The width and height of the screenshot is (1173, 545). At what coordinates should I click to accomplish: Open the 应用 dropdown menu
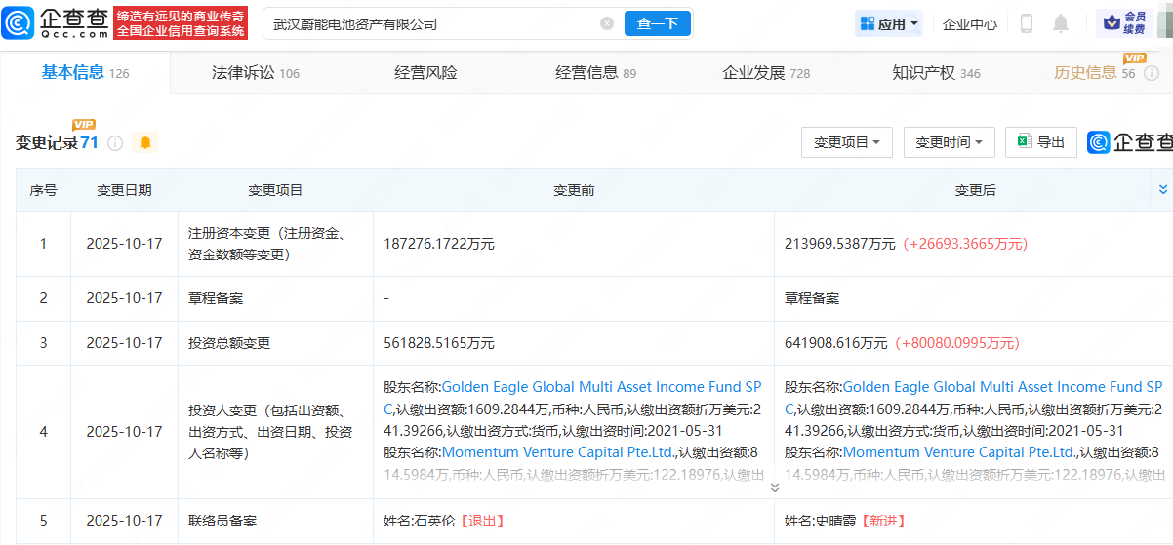click(x=889, y=23)
